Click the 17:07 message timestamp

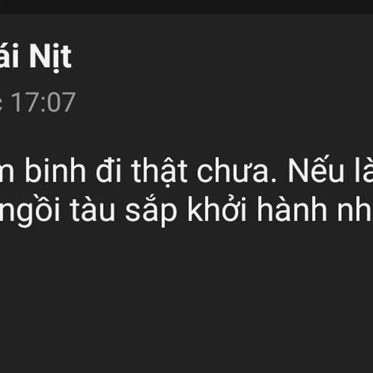click(x=44, y=102)
